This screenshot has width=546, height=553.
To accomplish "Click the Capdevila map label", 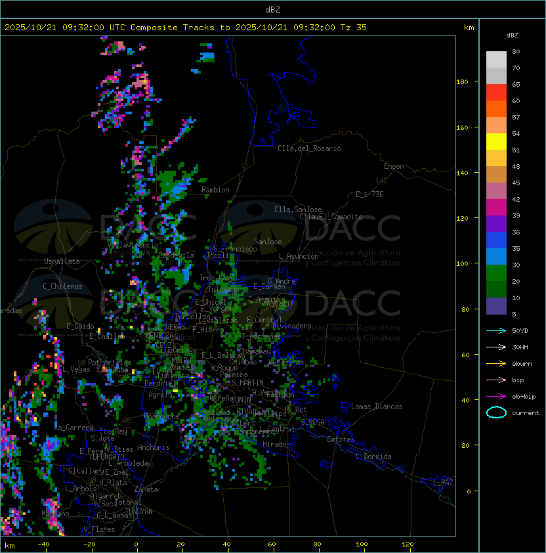I will (177, 255).
